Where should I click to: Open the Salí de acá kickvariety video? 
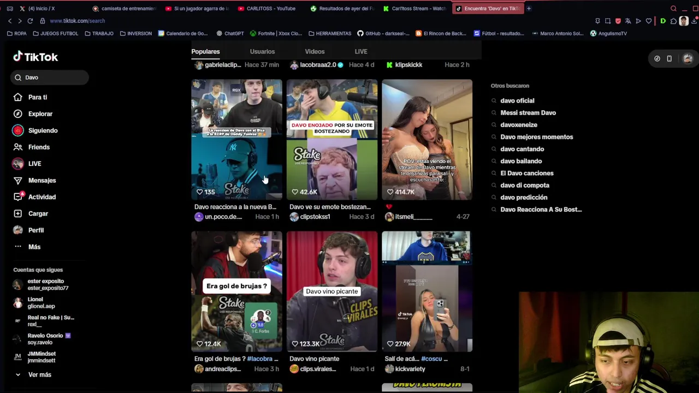[427, 291]
